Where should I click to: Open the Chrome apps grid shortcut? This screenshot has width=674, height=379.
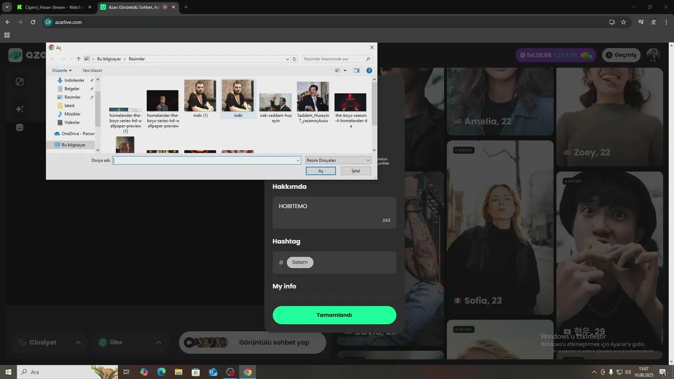(7, 35)
